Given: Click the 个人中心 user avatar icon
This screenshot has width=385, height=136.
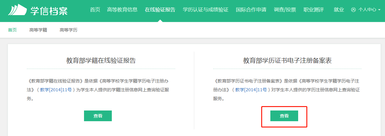Looking at the screenshot, I should 353,10.
